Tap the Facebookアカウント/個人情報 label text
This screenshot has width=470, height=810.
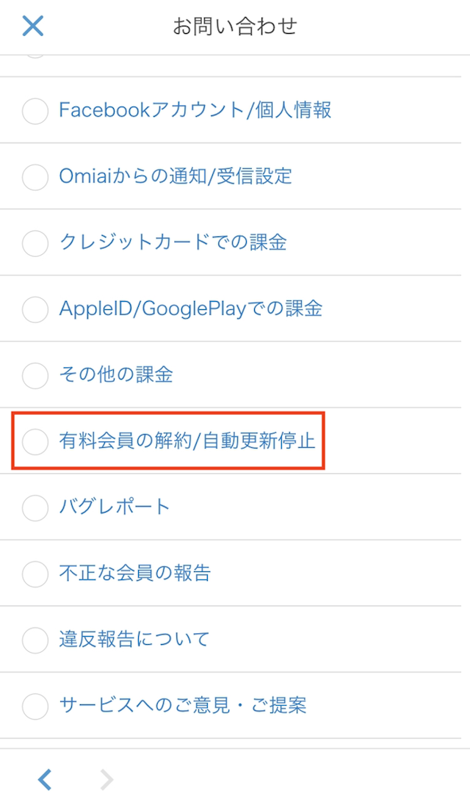coord(195,110)
